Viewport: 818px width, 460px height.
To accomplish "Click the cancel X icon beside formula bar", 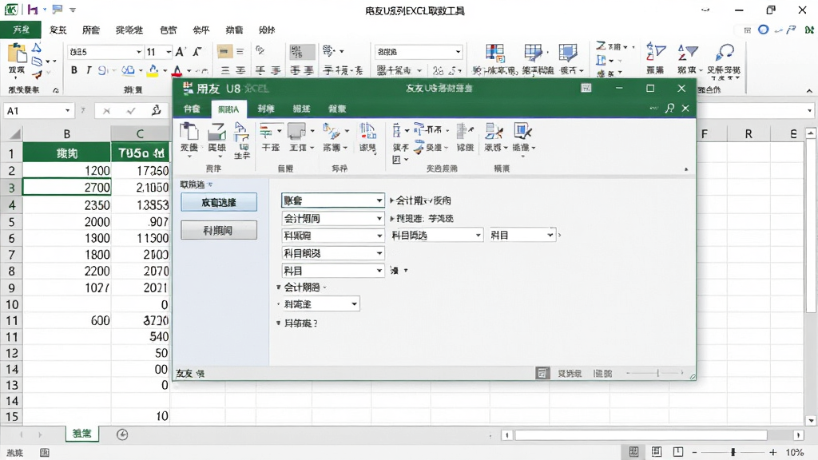I will point(106,110).
